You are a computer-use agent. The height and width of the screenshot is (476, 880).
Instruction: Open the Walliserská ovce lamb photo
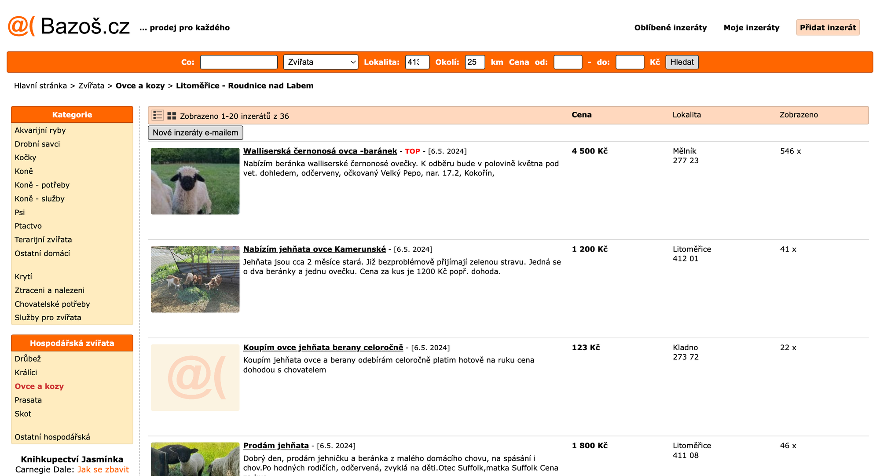(195, 181)
